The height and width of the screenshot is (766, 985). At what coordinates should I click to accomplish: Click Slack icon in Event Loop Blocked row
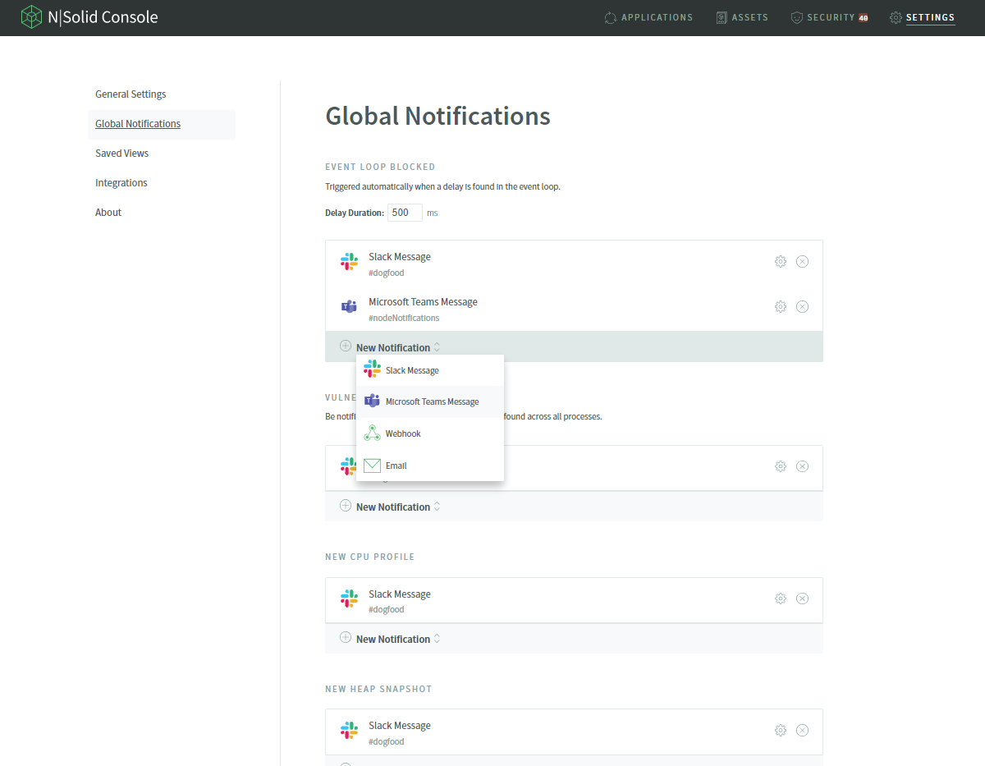(349, 262)
